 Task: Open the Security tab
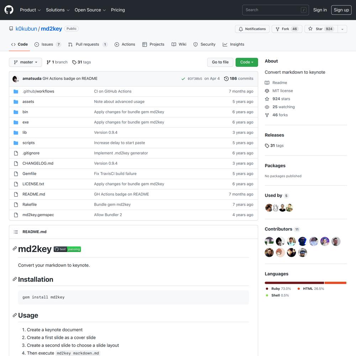click(x=204, y=44)
